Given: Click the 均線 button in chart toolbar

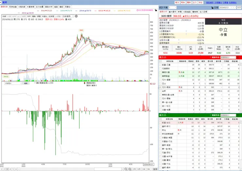Looking at the screenshot, I should click(x=4, y=16).
